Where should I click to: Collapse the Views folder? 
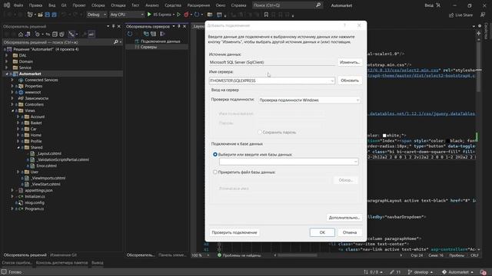(x=12, y=110)
